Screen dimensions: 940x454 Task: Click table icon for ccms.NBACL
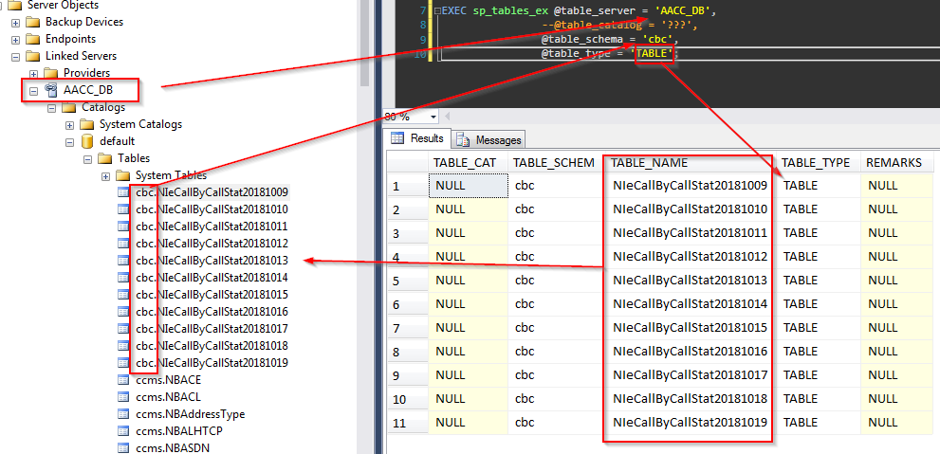pos(123,396)
